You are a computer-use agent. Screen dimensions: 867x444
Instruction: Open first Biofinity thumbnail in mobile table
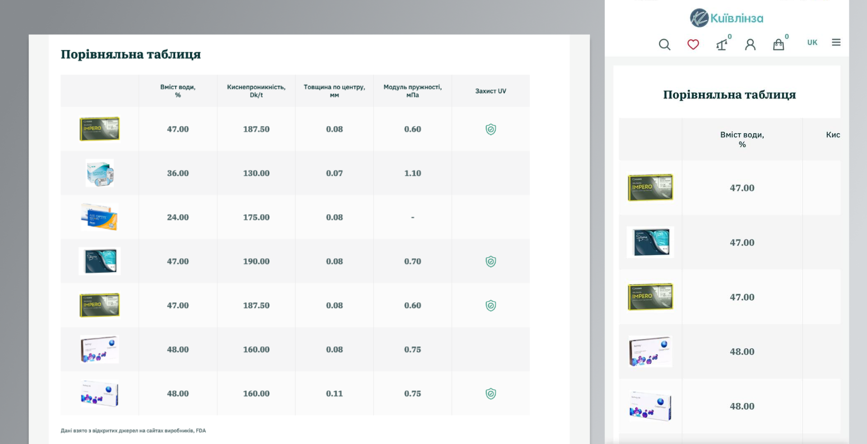tap(650, 351)
